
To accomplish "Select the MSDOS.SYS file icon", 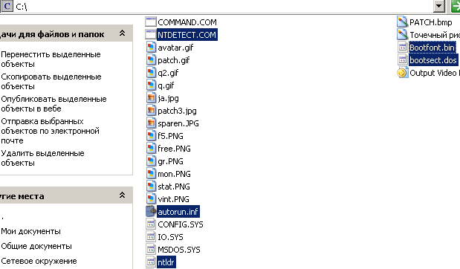I will click(151, 250).
